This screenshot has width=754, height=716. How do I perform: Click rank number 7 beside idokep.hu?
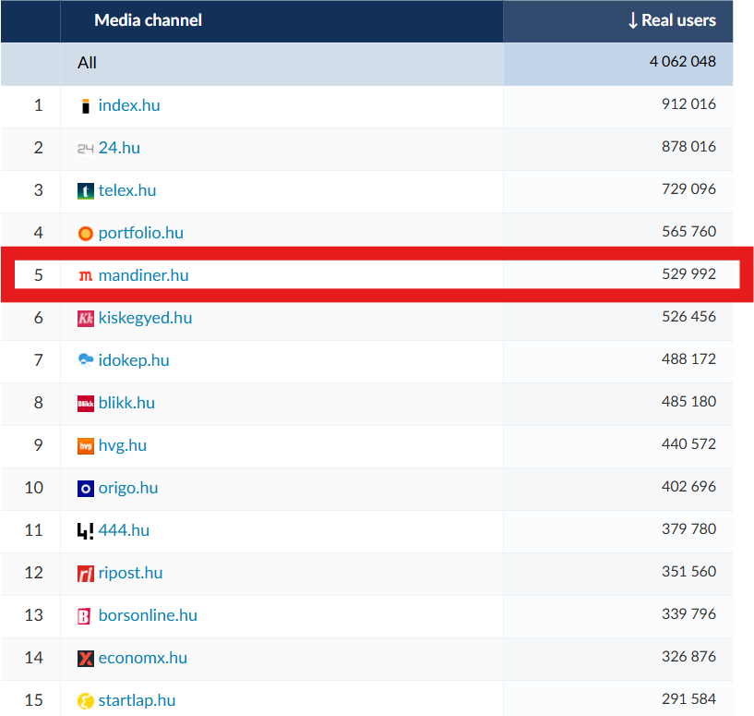point(39,360)
